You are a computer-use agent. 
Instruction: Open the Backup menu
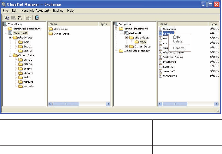(58, 11)
